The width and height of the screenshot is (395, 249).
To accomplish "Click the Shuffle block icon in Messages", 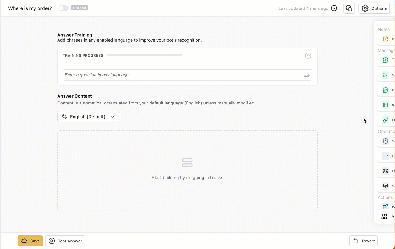I will point(385,75).
